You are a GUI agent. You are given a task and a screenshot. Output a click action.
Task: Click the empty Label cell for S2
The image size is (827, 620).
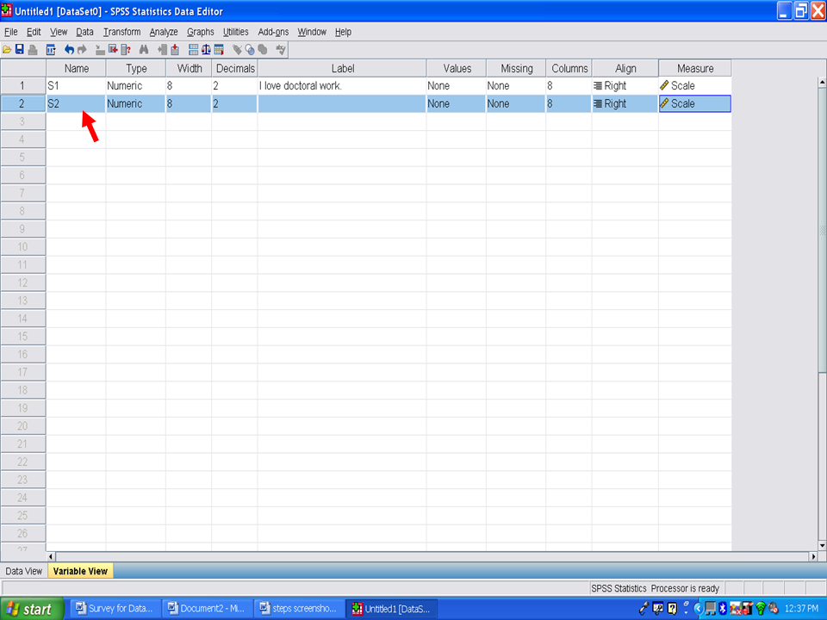click(x=341, y=103)
